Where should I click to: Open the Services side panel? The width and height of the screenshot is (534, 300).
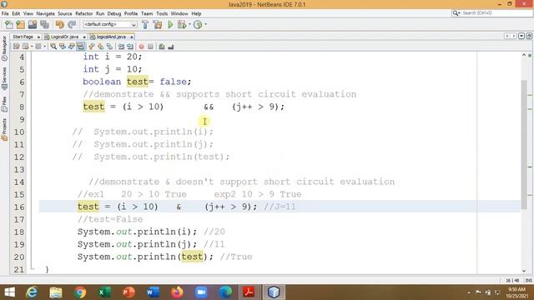coord(4,78)
